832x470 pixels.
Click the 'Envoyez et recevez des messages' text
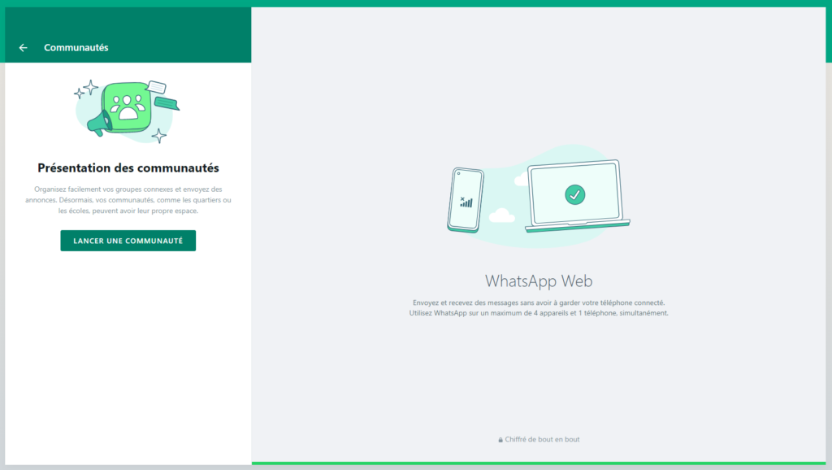[x=539, y=302]
